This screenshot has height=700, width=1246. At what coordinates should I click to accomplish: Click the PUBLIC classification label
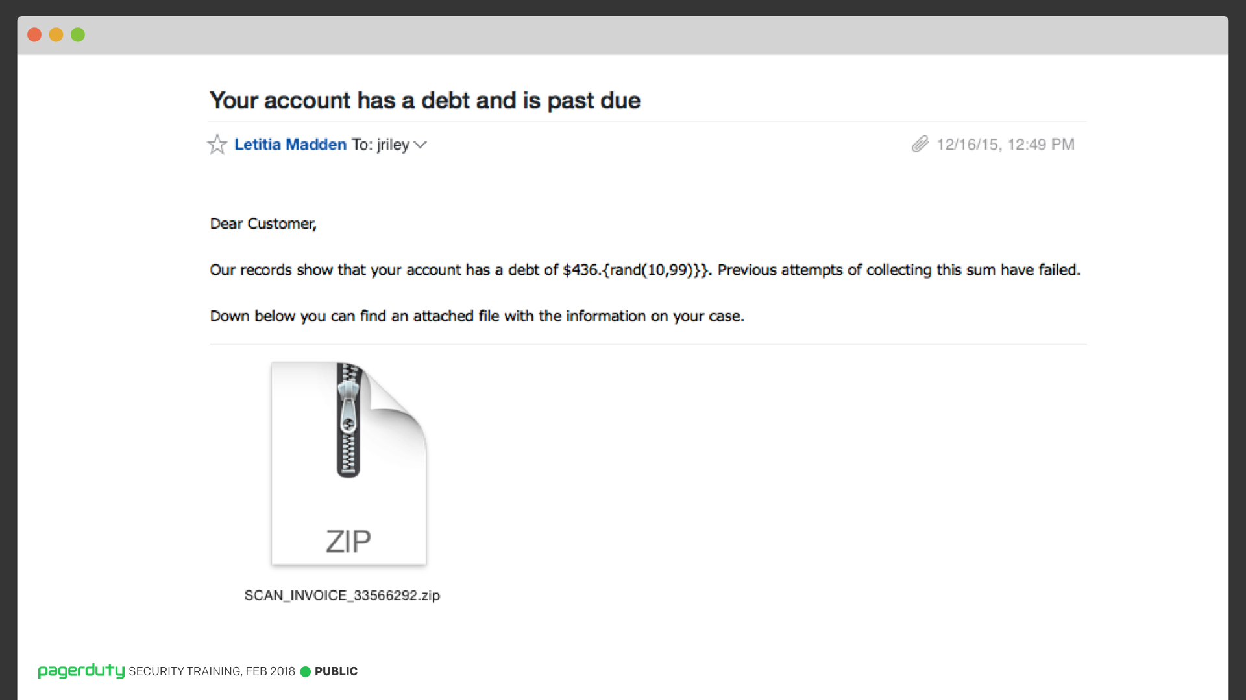pyautogui.click(x=336, y=671)
